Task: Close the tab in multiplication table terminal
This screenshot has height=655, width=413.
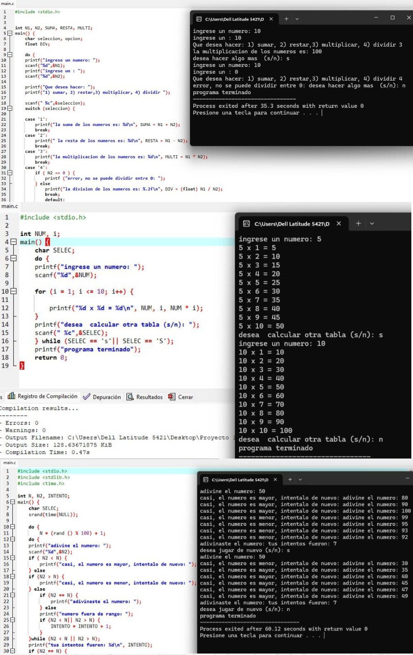Action: 339,223
